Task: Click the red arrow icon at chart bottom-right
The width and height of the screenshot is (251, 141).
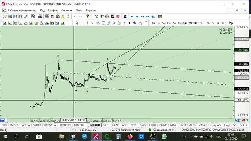Action: (x=243, y=120)
